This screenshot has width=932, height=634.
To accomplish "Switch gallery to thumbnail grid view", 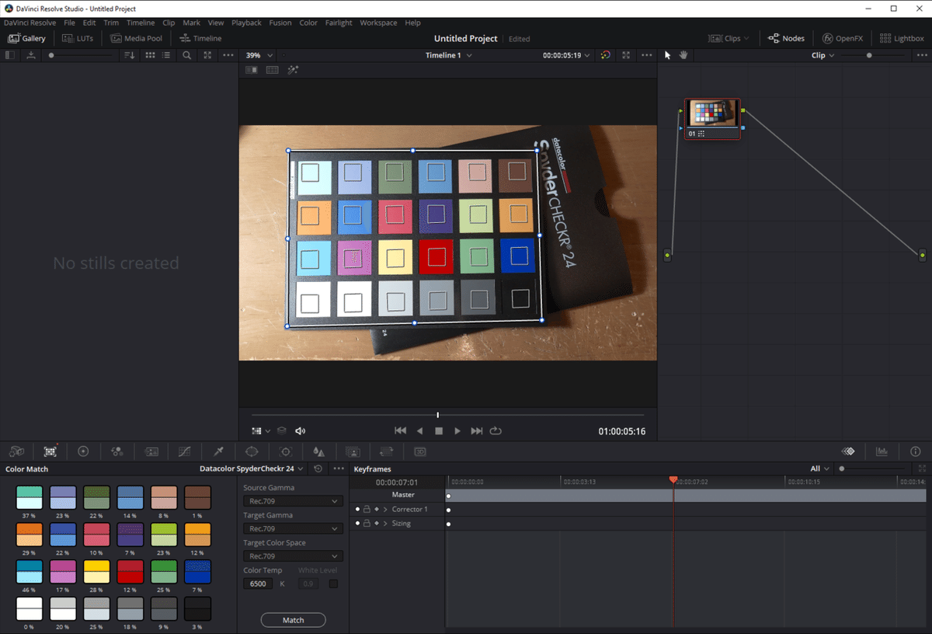I will 150,55.
